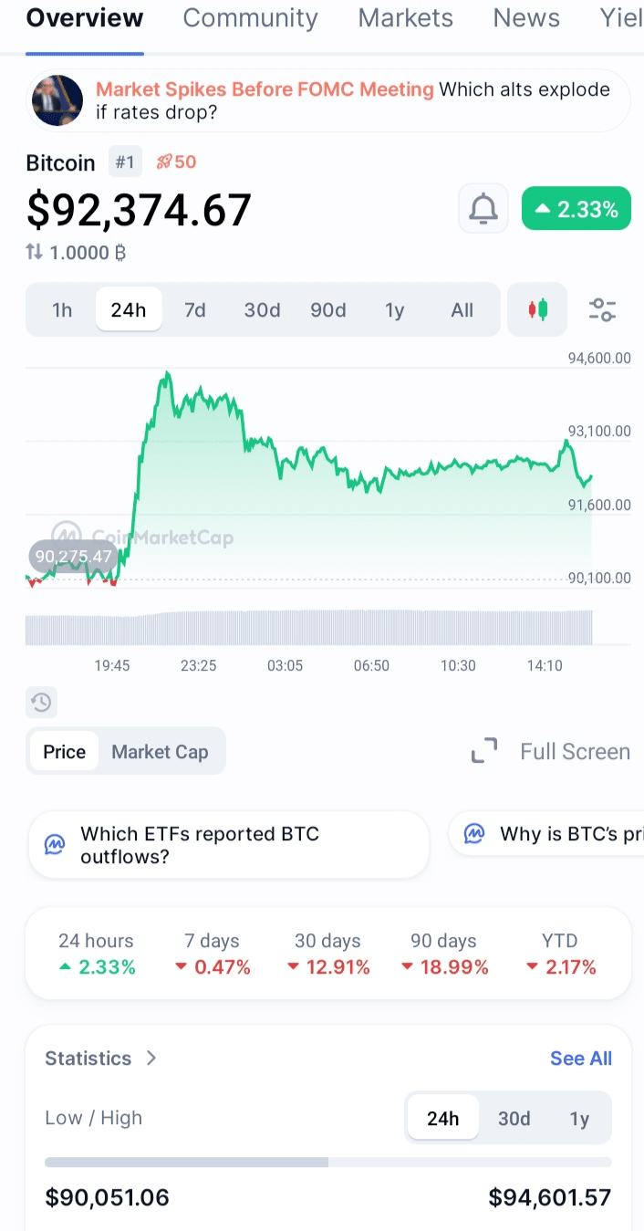The width and height of the screenshot is (644, 1231).
Task: Select the 30d Low/High range
Action: point(514,1118)
